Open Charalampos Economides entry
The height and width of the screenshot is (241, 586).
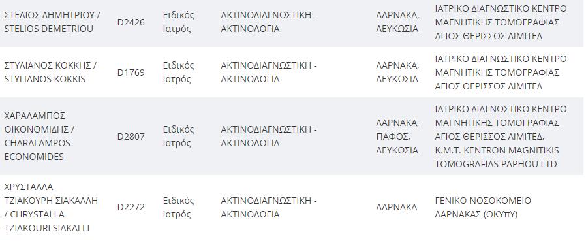coord(39,136)
